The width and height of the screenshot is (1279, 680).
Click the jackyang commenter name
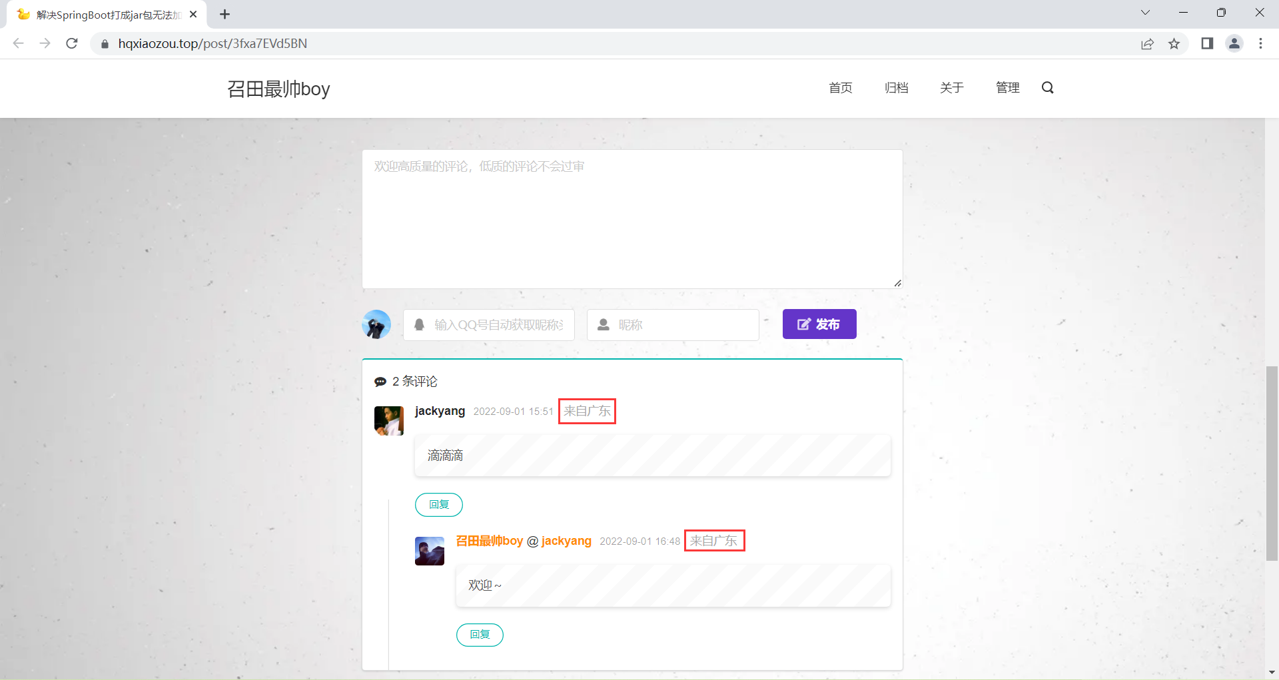pyautogui.click(x=440, y=411)
